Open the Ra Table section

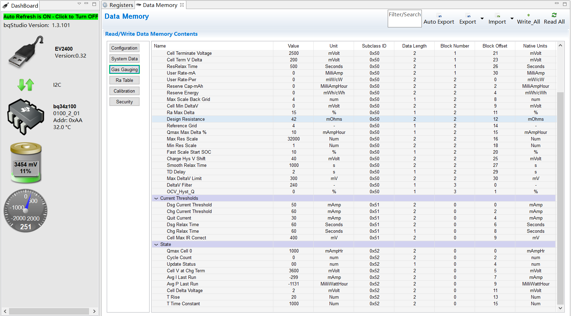(x=124, y=80)
